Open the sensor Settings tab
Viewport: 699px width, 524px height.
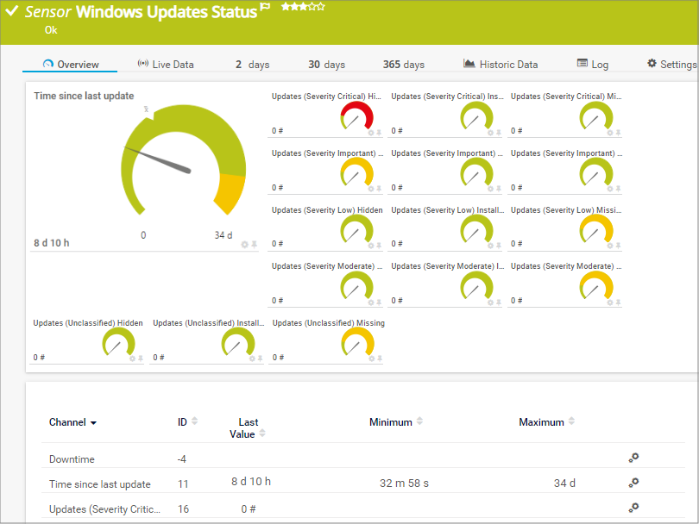coord(671,65)
